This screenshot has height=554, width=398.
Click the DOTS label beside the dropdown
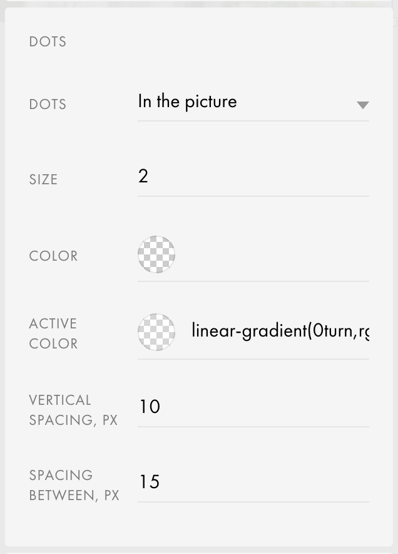(48, 104)
